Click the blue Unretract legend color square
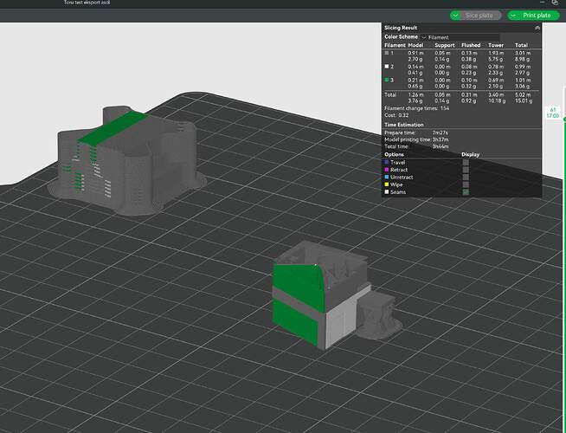Viewport: 566px width, 433px height. pos(387,178)
